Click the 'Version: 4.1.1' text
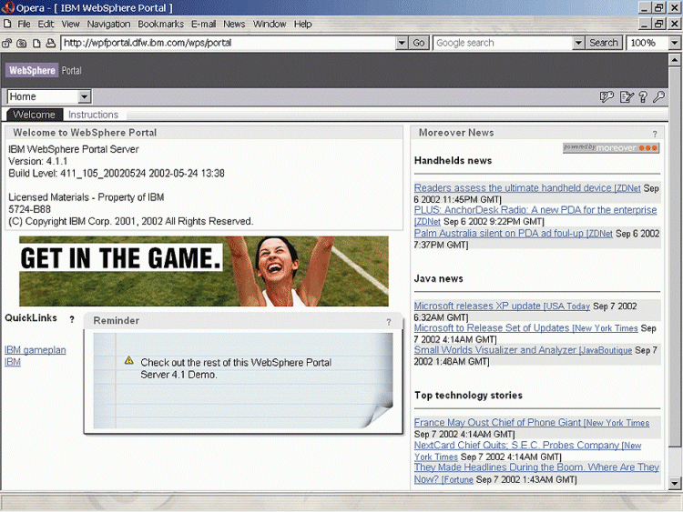The image size is (683, 512). pos(38,161)
